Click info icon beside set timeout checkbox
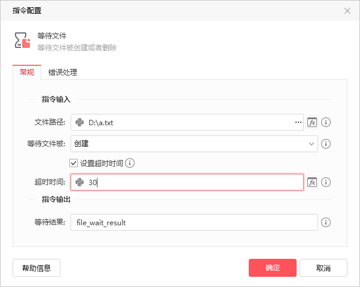Image resolution: width=360 pixels, height=287 pixels. [130, 164]
